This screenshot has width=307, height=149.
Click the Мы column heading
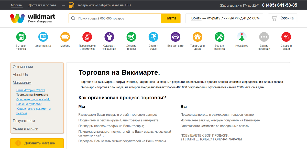coord(82,107)
